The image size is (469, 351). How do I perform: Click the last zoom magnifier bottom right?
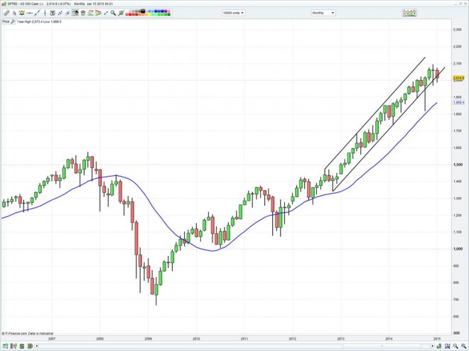[x=463, y=346]
